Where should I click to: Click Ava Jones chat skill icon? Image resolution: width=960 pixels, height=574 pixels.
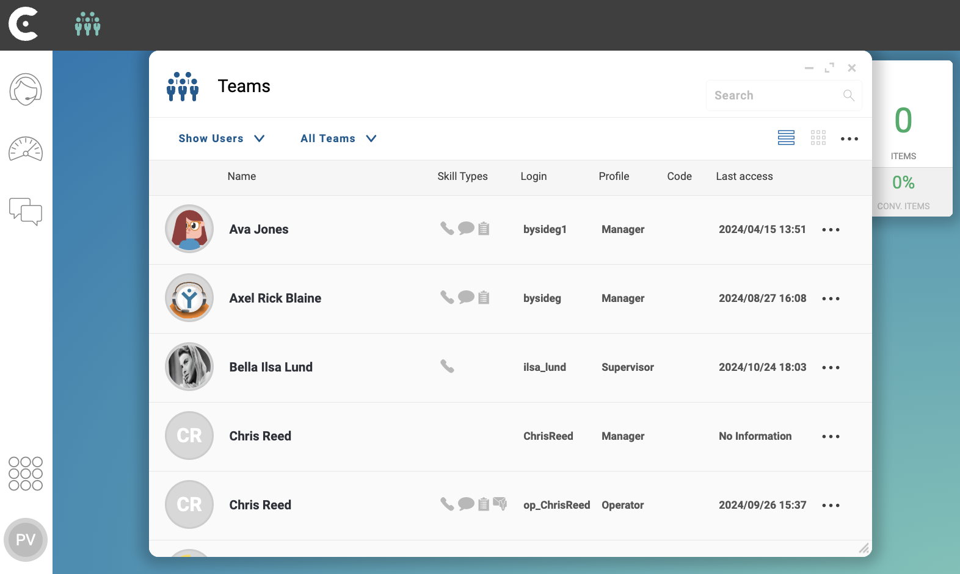466,228
